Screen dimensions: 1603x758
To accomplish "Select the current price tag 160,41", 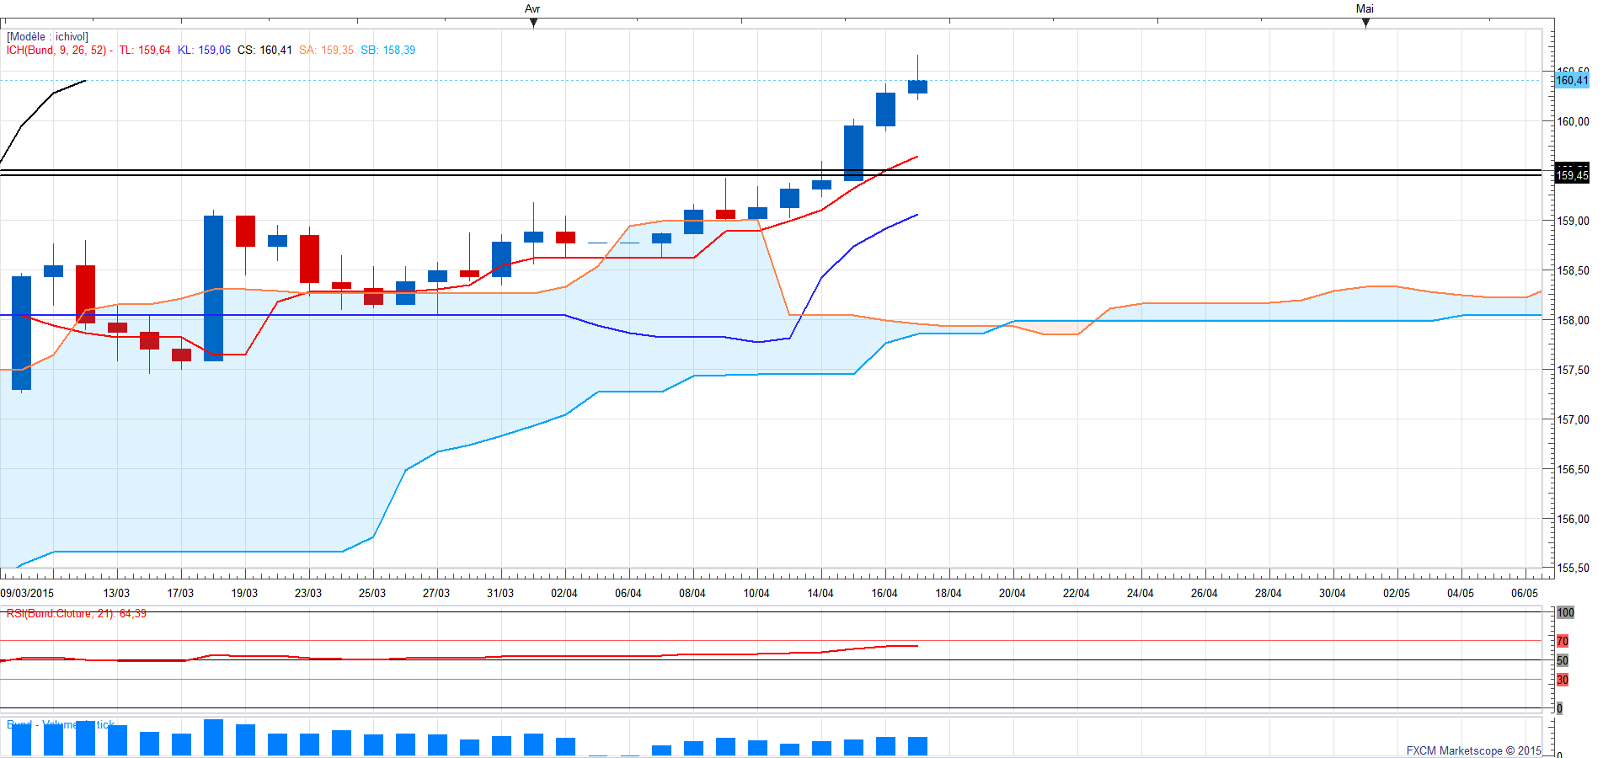I will [x=1572, y=81].
